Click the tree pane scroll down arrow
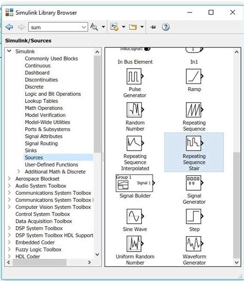The width and height of the screenshot is (244, 281). pyautogui.click(x=97, y=254)
